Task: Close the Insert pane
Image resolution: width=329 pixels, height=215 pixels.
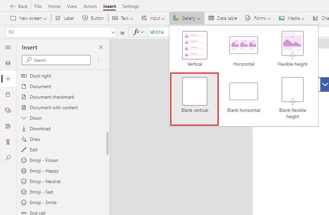Action: (x=101, y=47)
